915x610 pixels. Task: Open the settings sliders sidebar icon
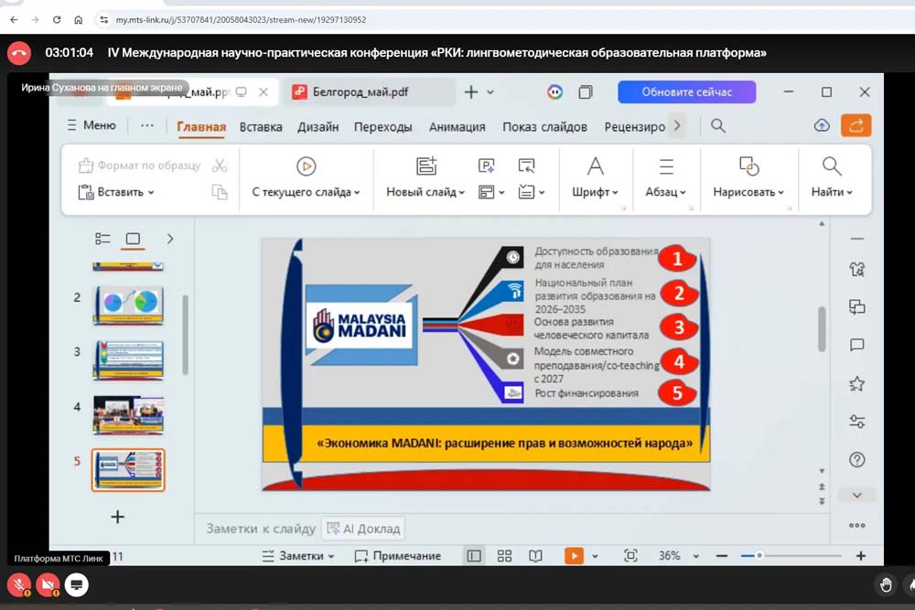(x=856, y=421)
